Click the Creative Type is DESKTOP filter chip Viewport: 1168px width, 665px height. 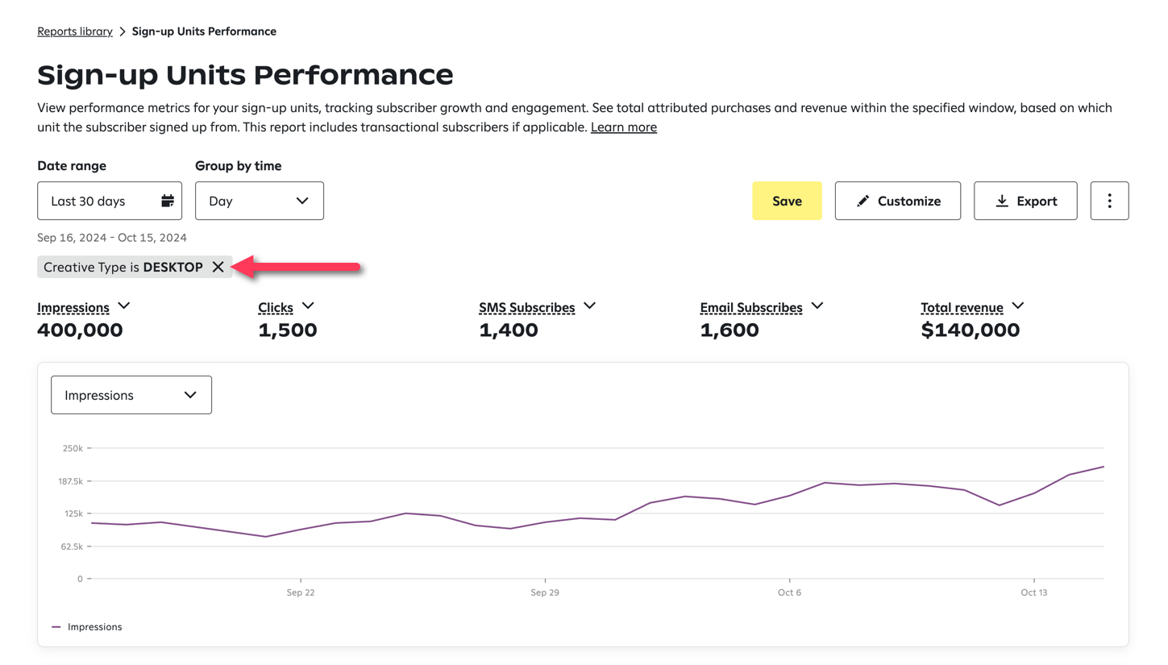(135, 267)
